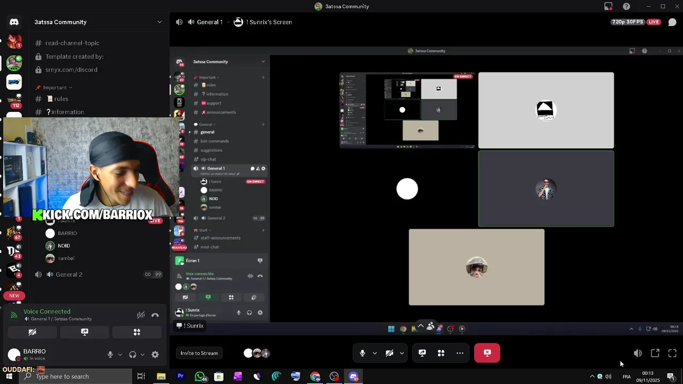The height and width of the screenshot is (384, 683).
Task: Expand 3atssa Community server menu chevron
Action: pyautogui.click(x=159, y=22)
